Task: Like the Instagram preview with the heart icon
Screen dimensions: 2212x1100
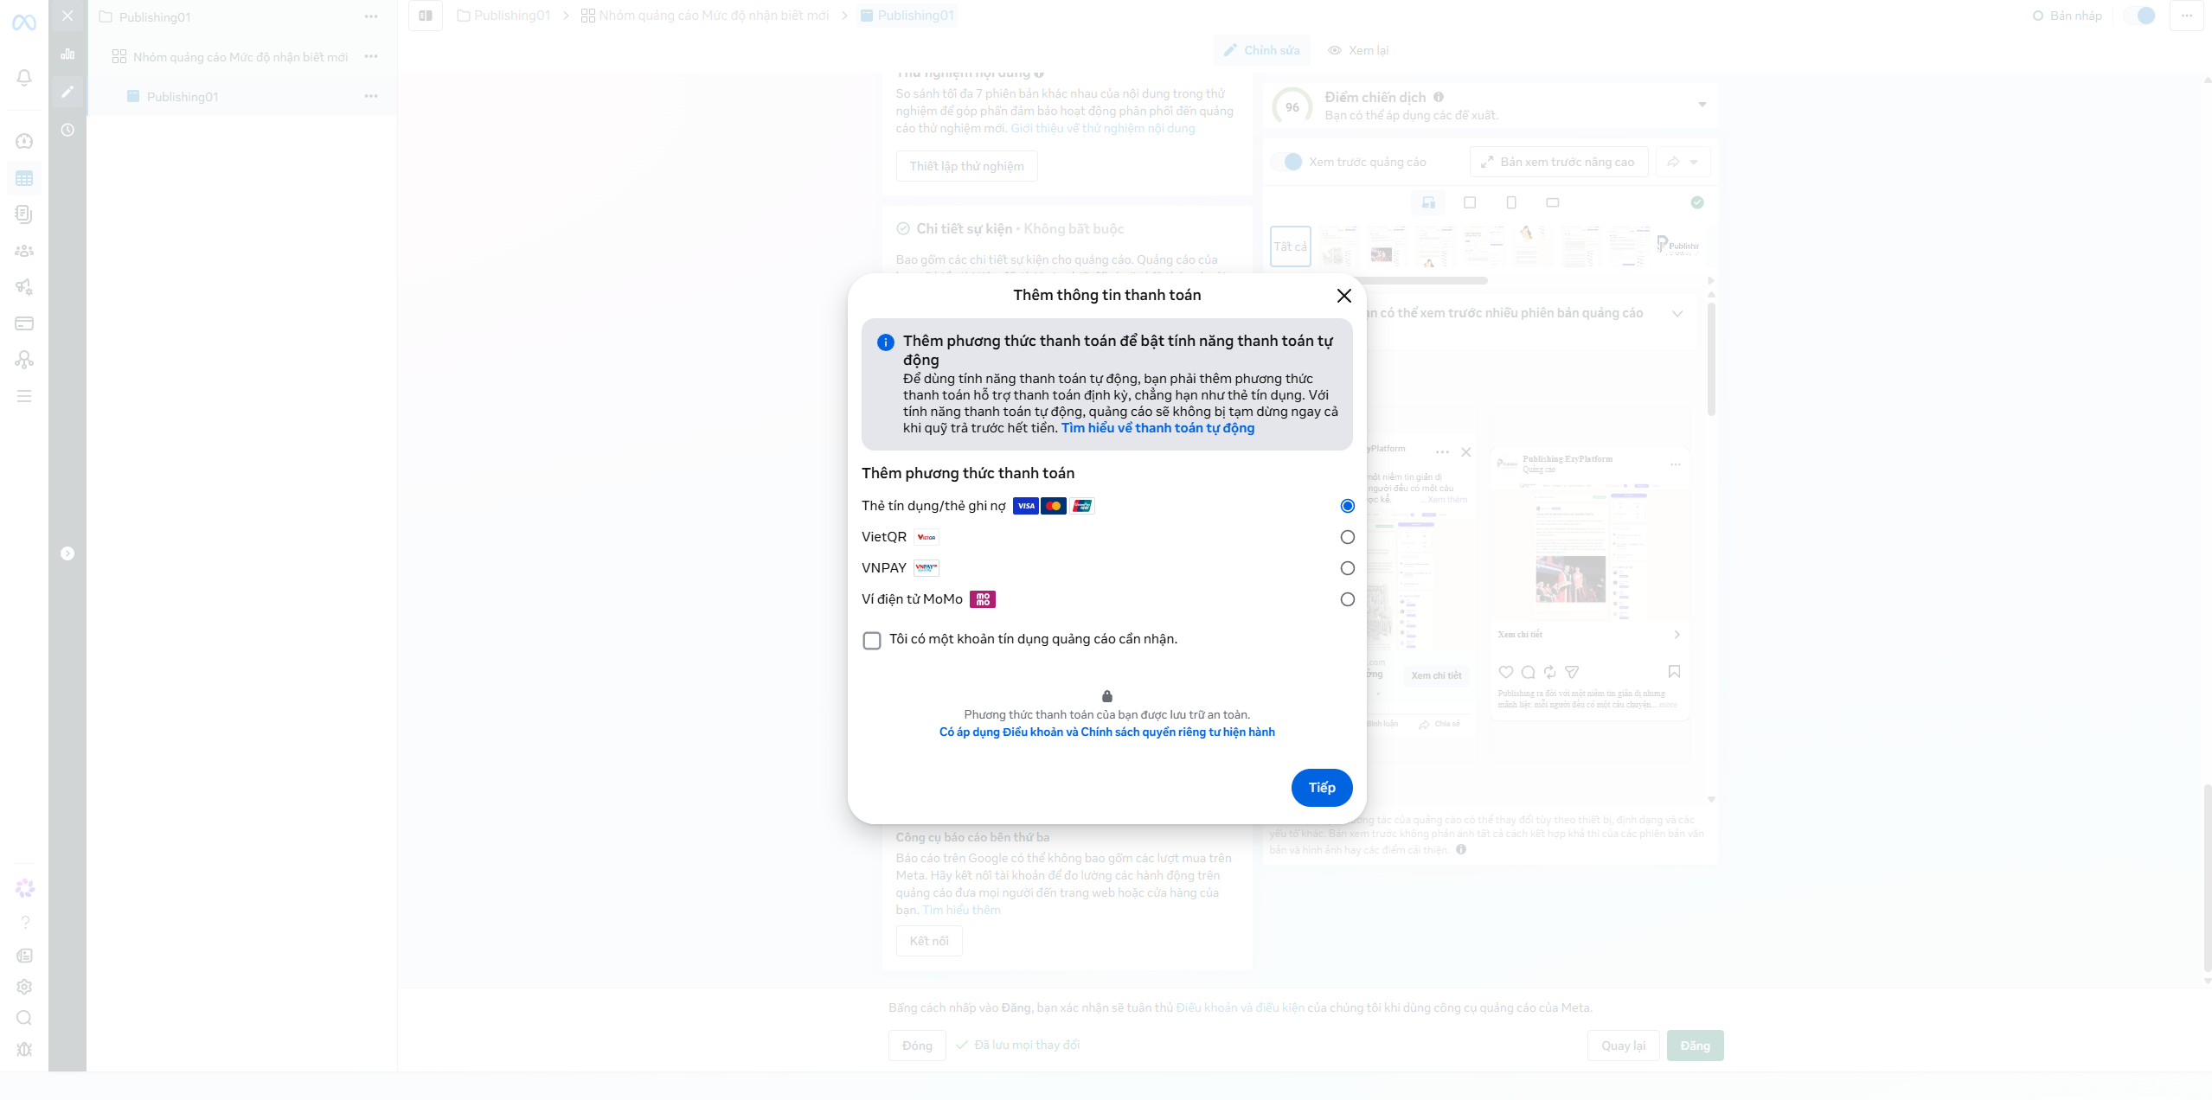Action: tap(1506, 672)
